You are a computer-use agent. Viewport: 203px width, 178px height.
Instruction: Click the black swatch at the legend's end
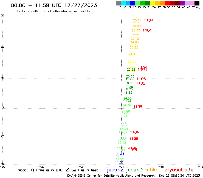(x=197, y=3)
